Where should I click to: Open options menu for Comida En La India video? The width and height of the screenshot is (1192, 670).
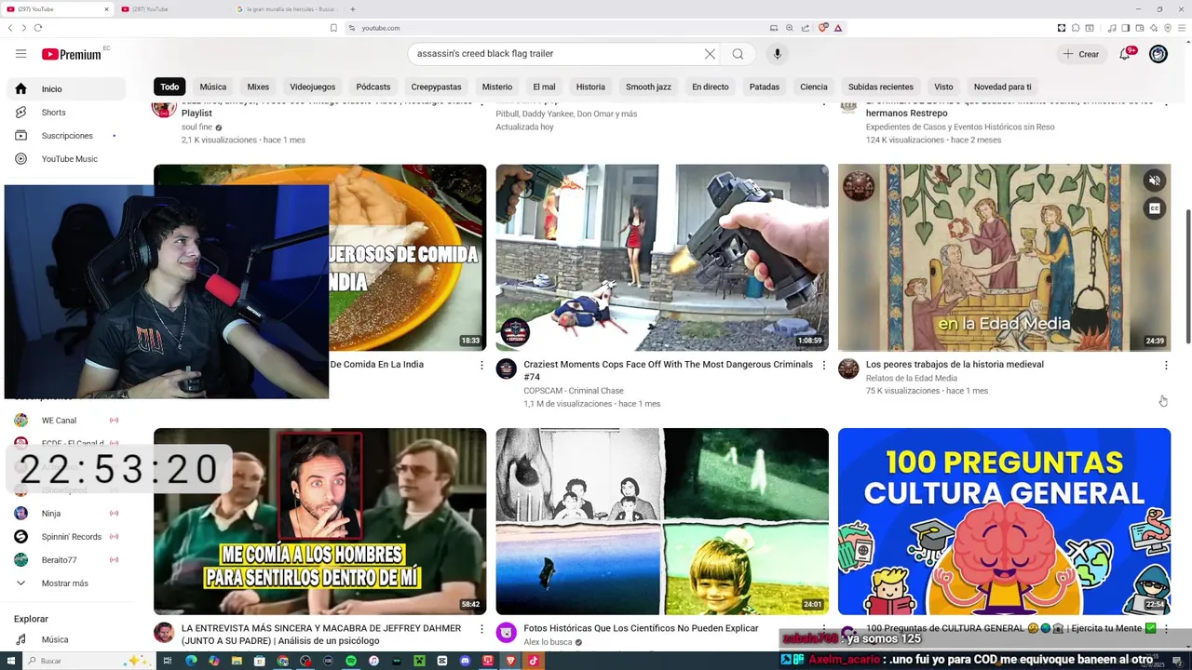tap(481, 366)
